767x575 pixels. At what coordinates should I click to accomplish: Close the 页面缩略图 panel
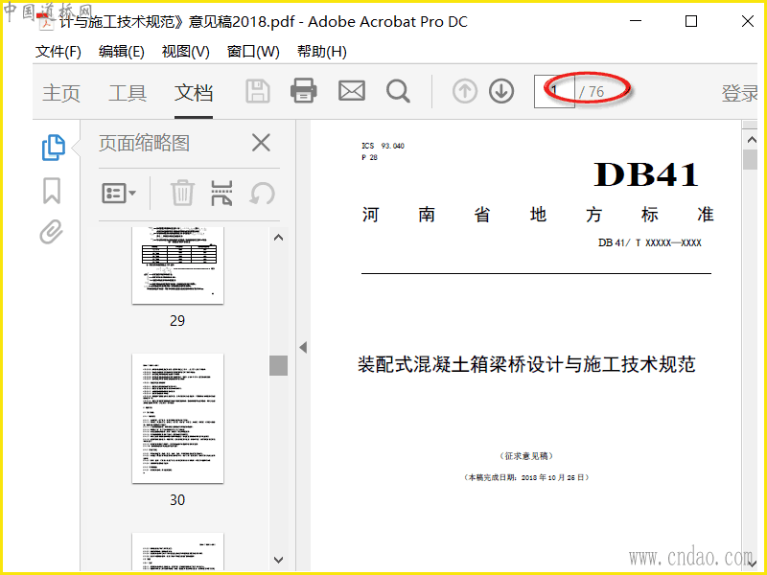[261, 143]
